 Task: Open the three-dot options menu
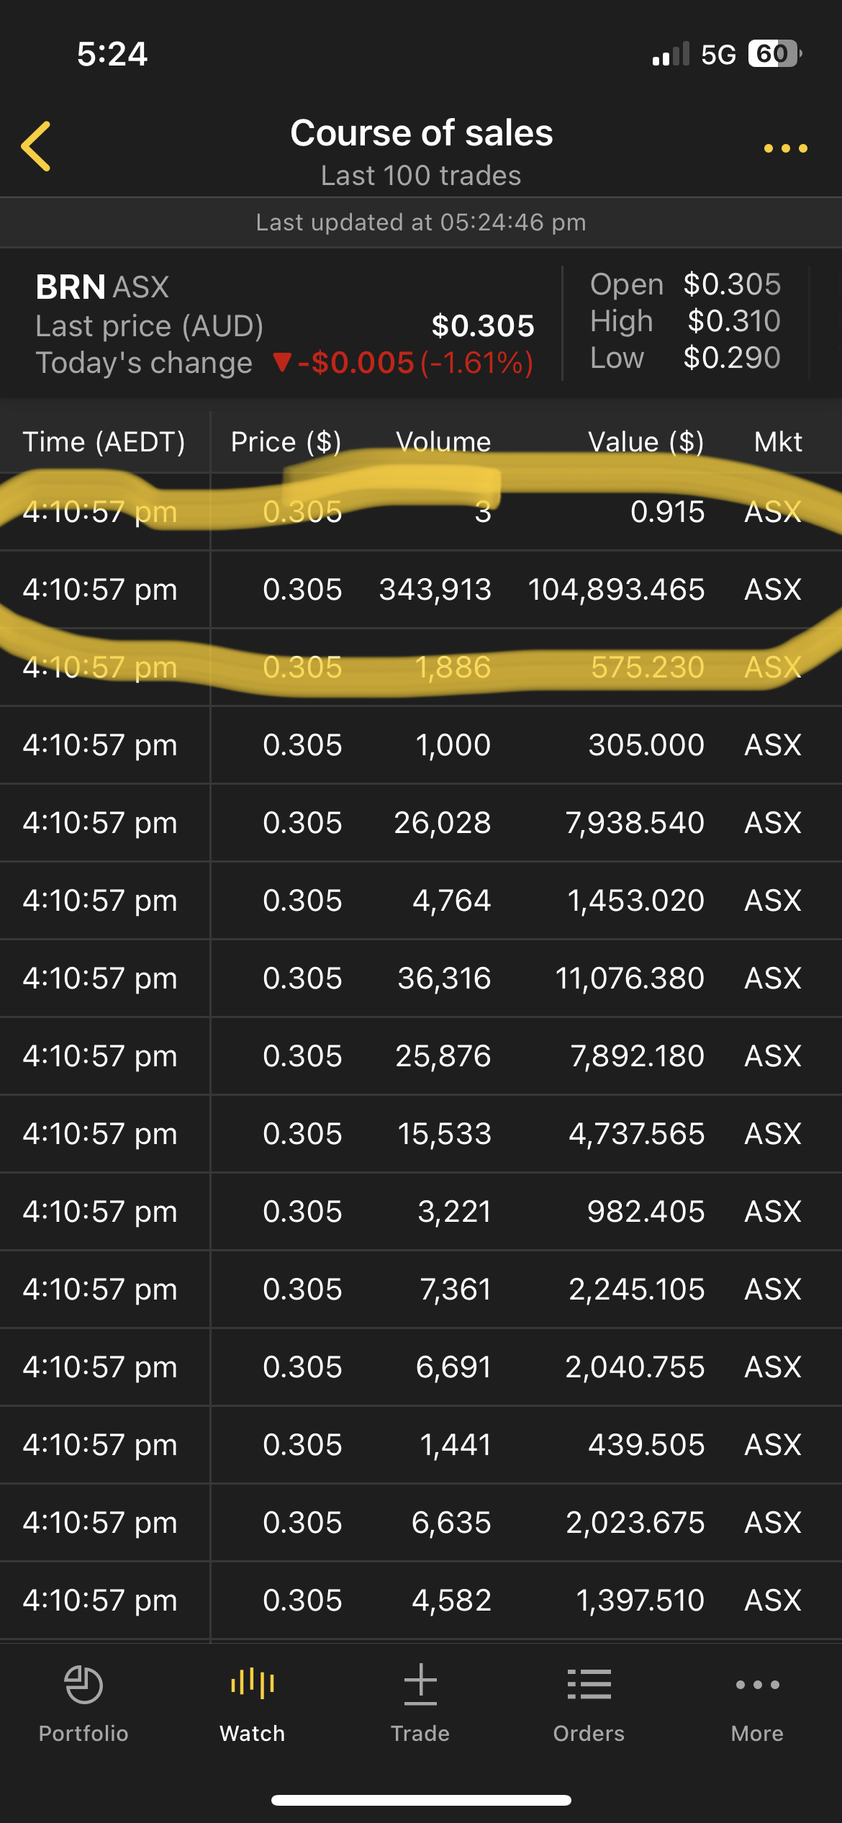[x=785, y=148]
